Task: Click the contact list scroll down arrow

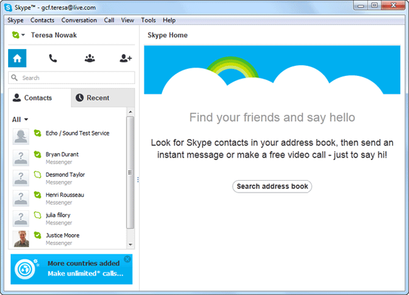Action: pyautogui.click(x=130, y=245)
